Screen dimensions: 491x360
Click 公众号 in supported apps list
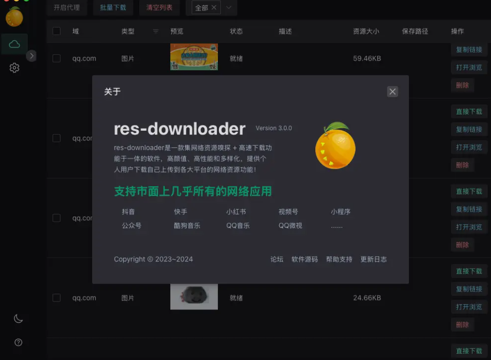point(132,225)
